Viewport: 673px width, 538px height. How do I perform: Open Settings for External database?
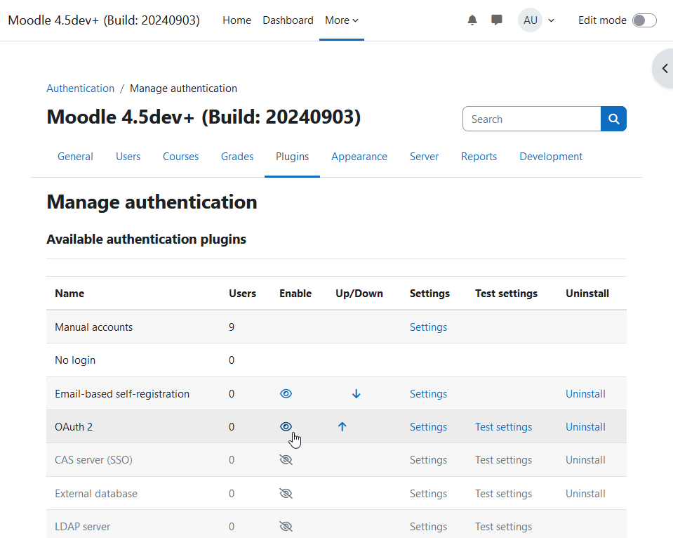point(428,494)
